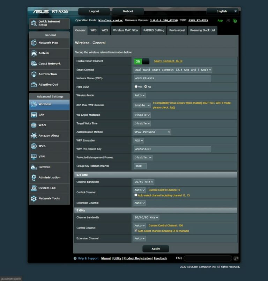
Task: Switch to the Wireless MAC Filter tab
Action: pos(126,30)
